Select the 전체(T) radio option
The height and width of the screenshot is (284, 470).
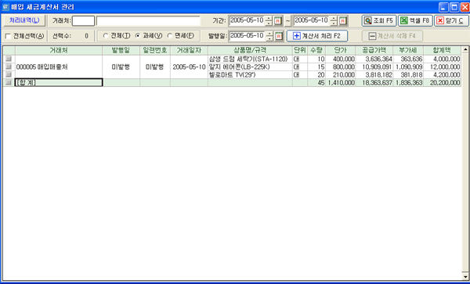coord(106,36)
